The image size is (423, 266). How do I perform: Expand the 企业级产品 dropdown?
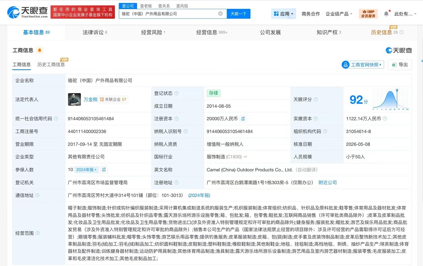pyautogui.click(x=339, y=14)
